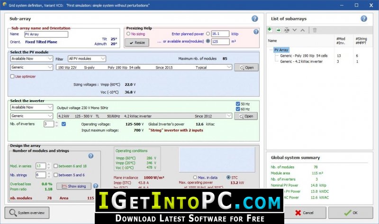Toggle the between 6 and 18 checkbox
Viewport: 379px width, 224px height.
55,166
